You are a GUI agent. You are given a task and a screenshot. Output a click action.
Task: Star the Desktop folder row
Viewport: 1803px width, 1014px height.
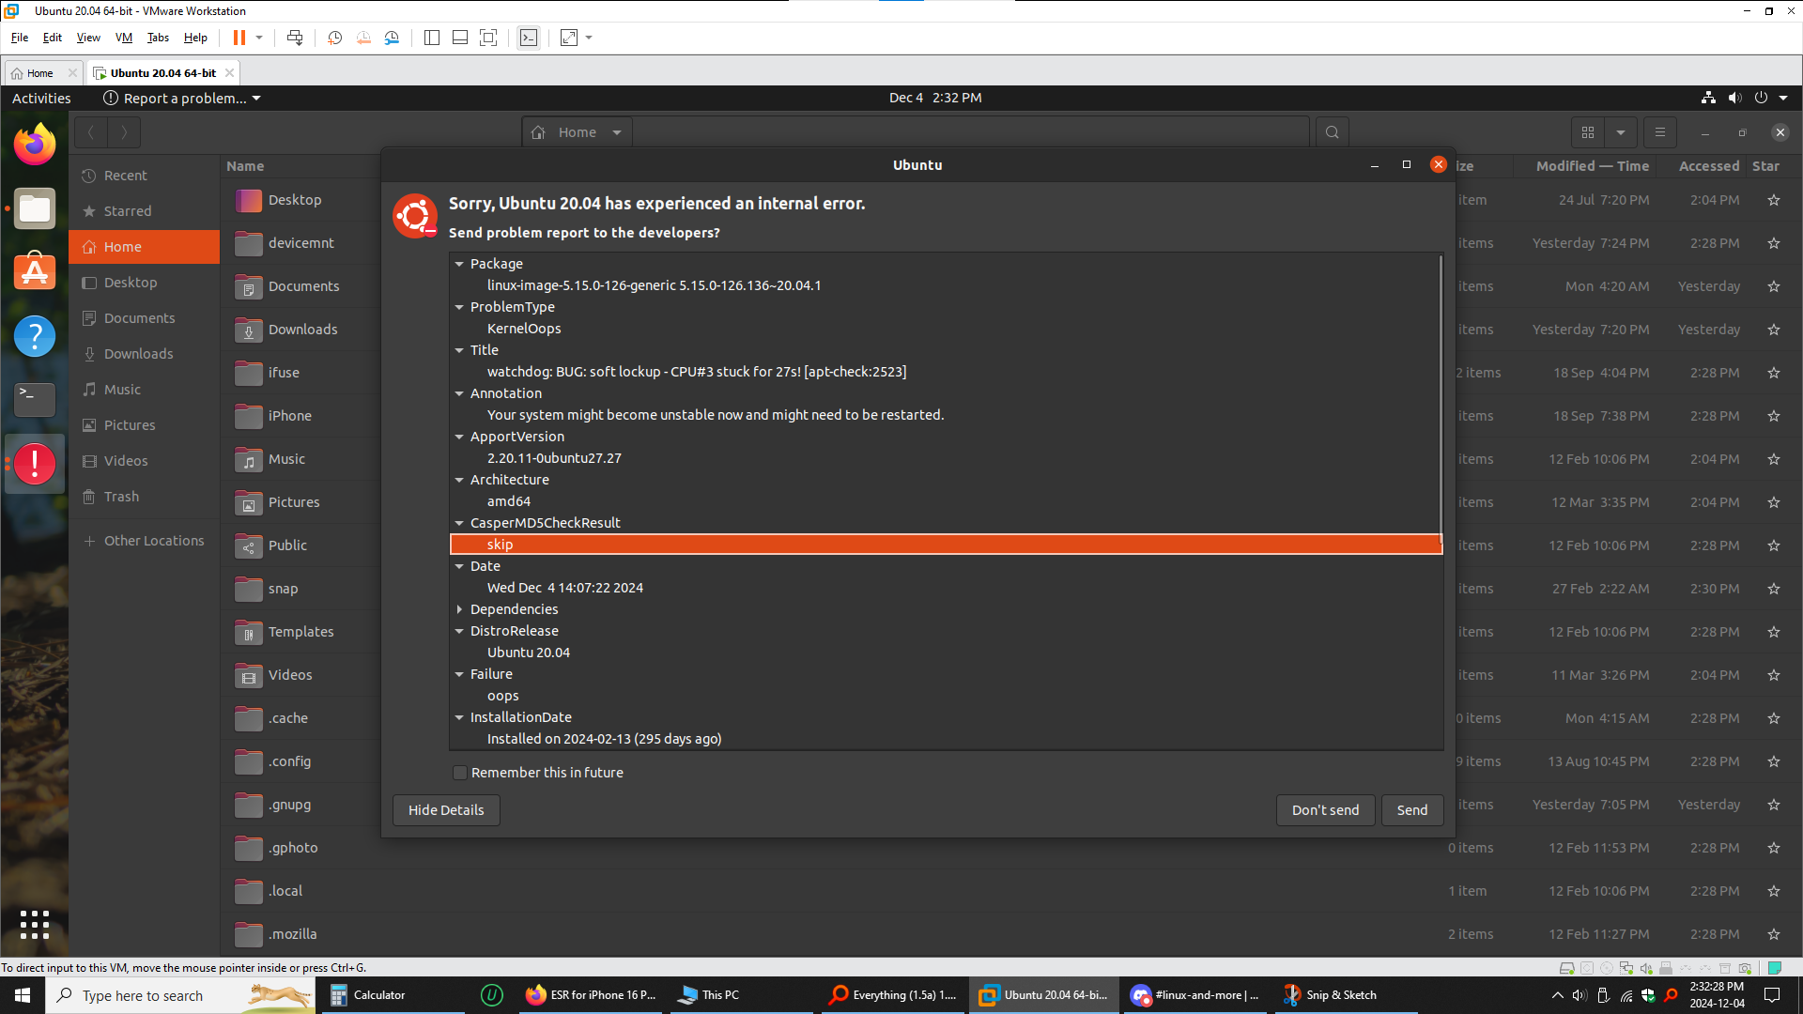pos(1774,200)
